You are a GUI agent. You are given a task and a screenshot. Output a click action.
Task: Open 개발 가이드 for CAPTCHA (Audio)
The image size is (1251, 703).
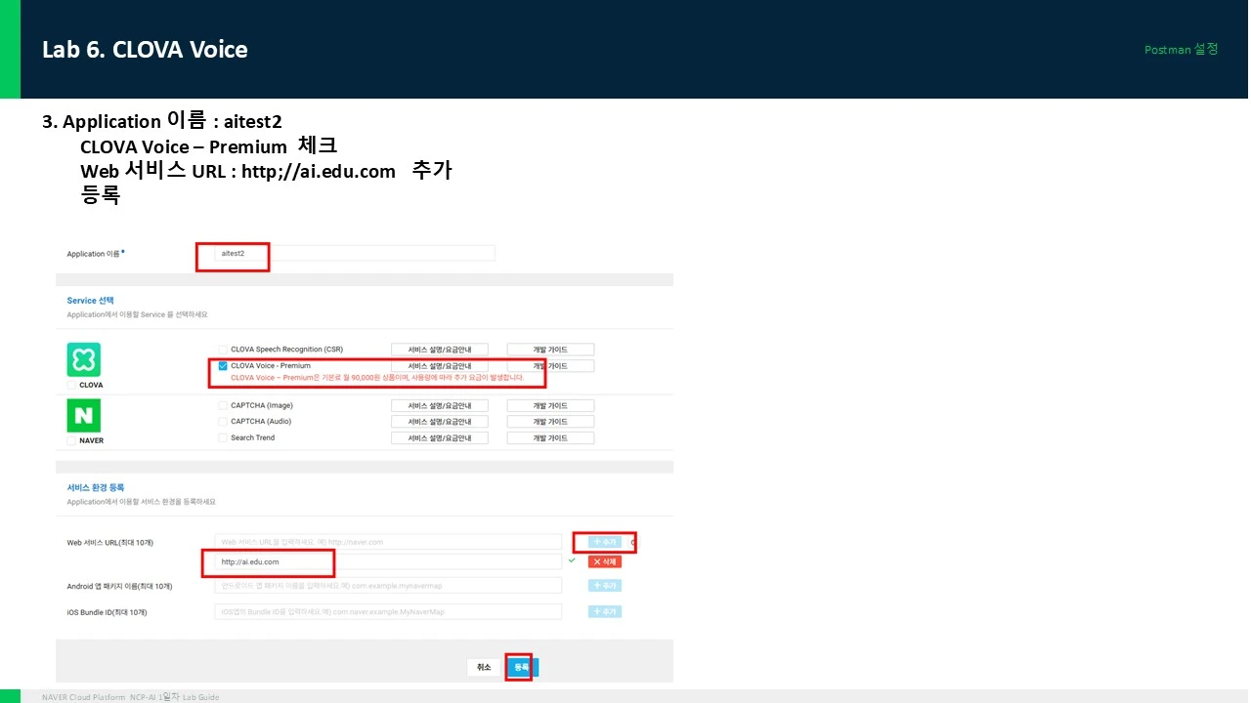(550, 422)
